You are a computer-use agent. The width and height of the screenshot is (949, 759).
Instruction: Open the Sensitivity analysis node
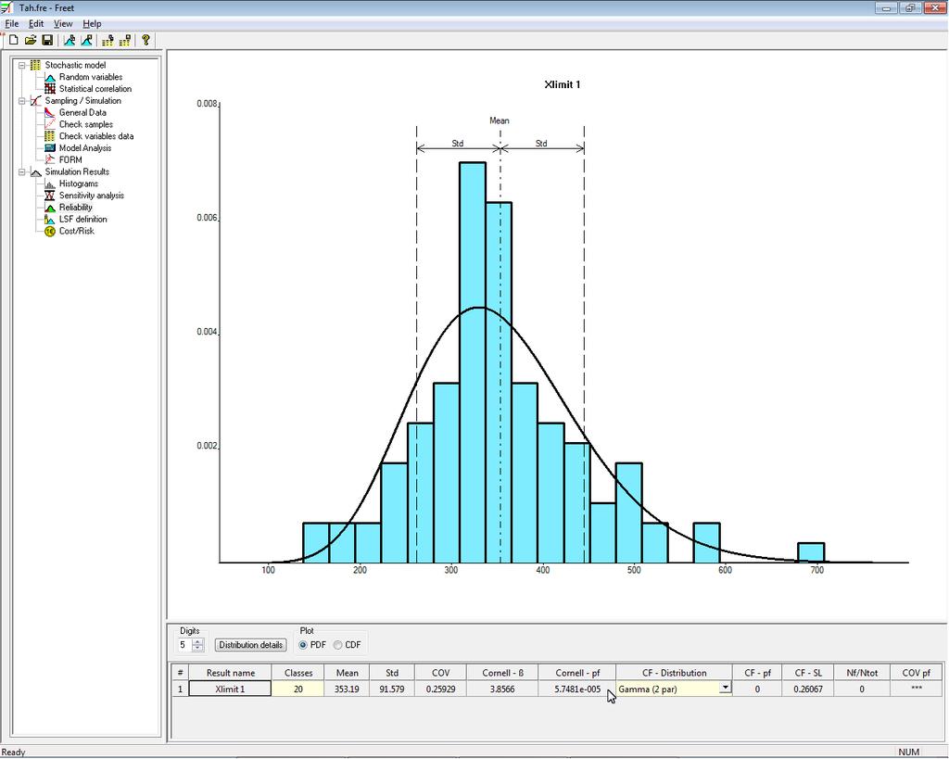point(92,195)
